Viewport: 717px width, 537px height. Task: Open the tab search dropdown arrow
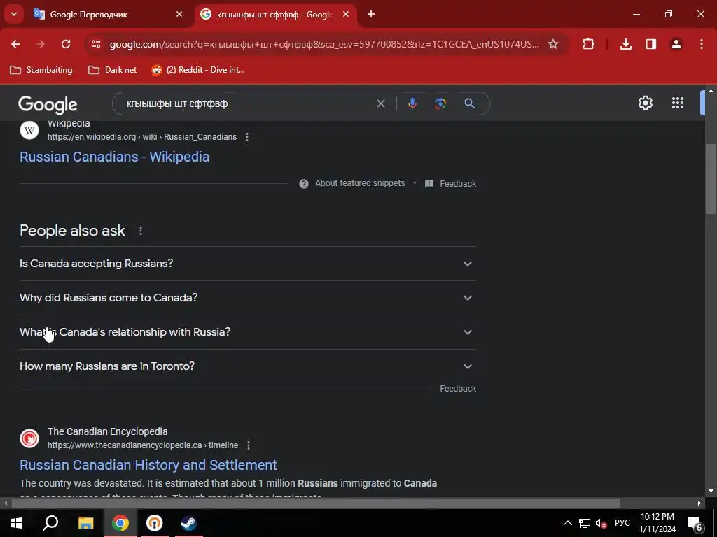(14, 14)
